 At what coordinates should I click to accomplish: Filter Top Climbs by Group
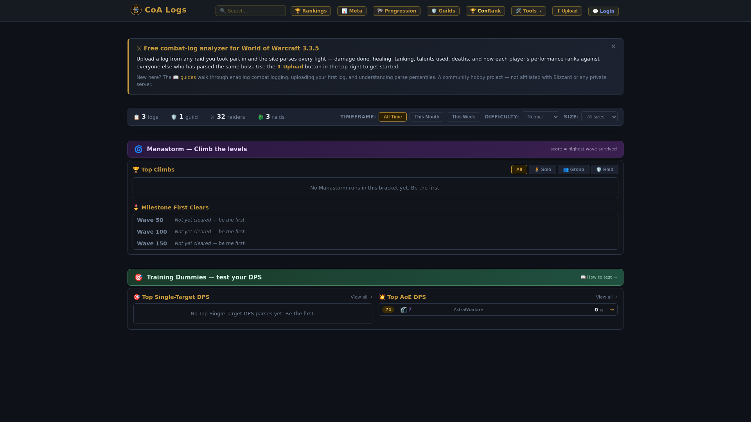[573, 170]
